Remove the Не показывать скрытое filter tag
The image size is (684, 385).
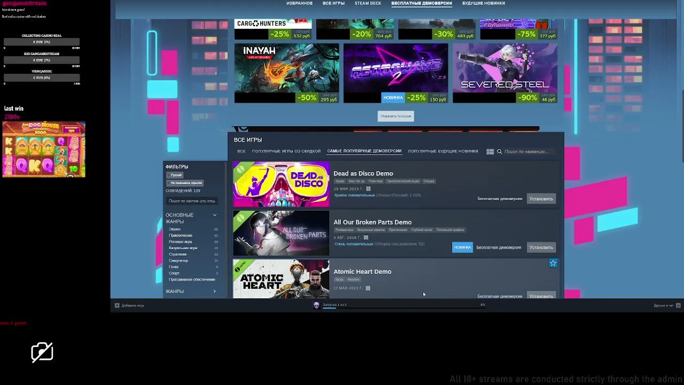click(185, 183)
